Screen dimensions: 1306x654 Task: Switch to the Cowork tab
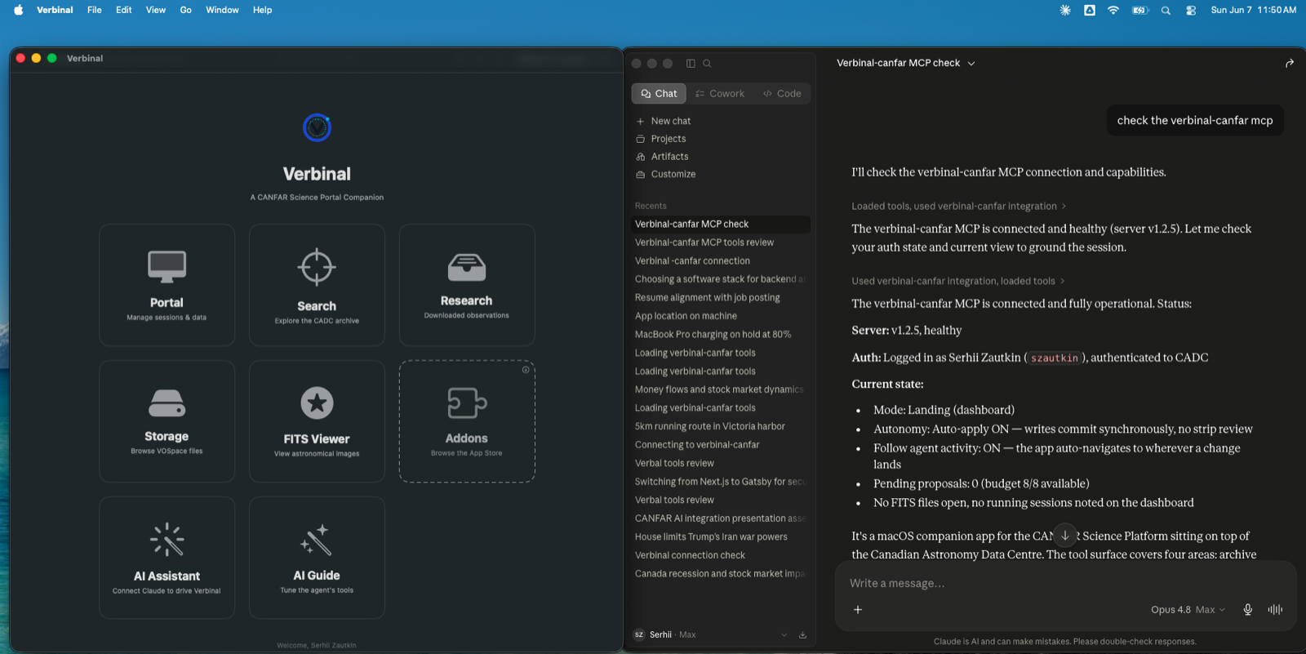(720, 94)
